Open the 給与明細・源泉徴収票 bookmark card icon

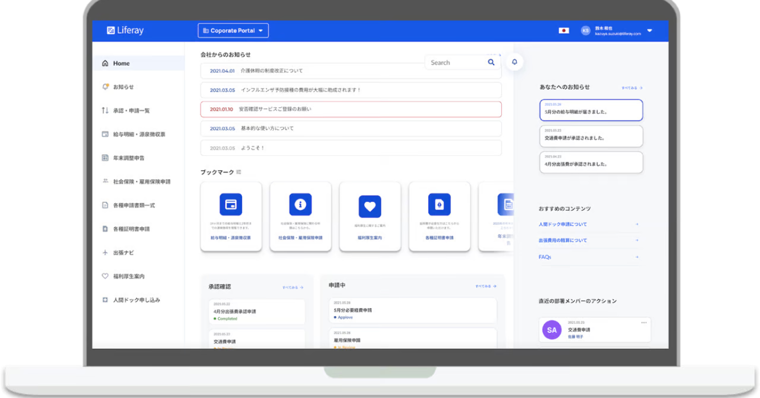pos(231,205)
